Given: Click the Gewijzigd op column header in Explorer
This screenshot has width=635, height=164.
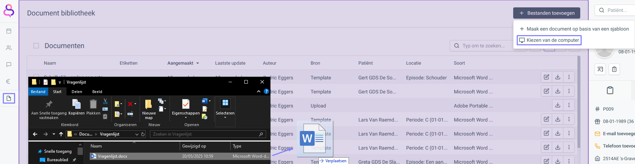Looking at the screenshot, I should pos(194,146).
